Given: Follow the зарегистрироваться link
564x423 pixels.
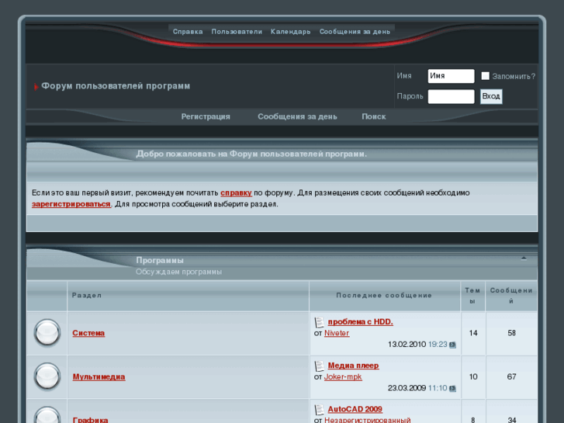Looking at the screenshot, I should [x=71, y=204].
